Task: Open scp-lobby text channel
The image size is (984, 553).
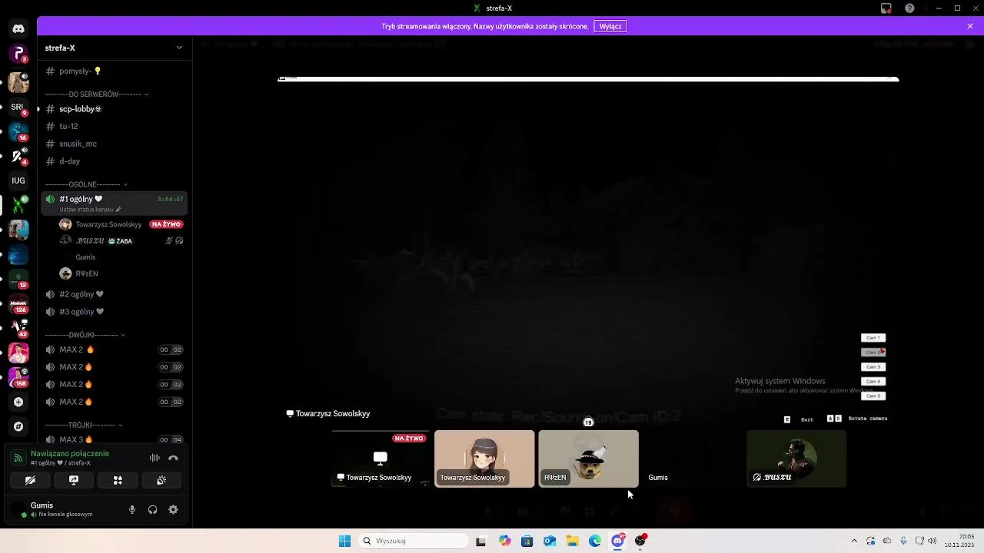Action: [x=114, y=109]
